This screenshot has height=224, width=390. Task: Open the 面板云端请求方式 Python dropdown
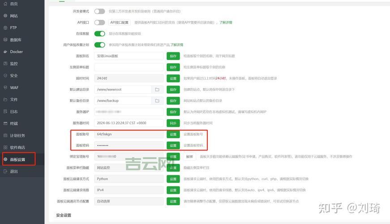129,179
